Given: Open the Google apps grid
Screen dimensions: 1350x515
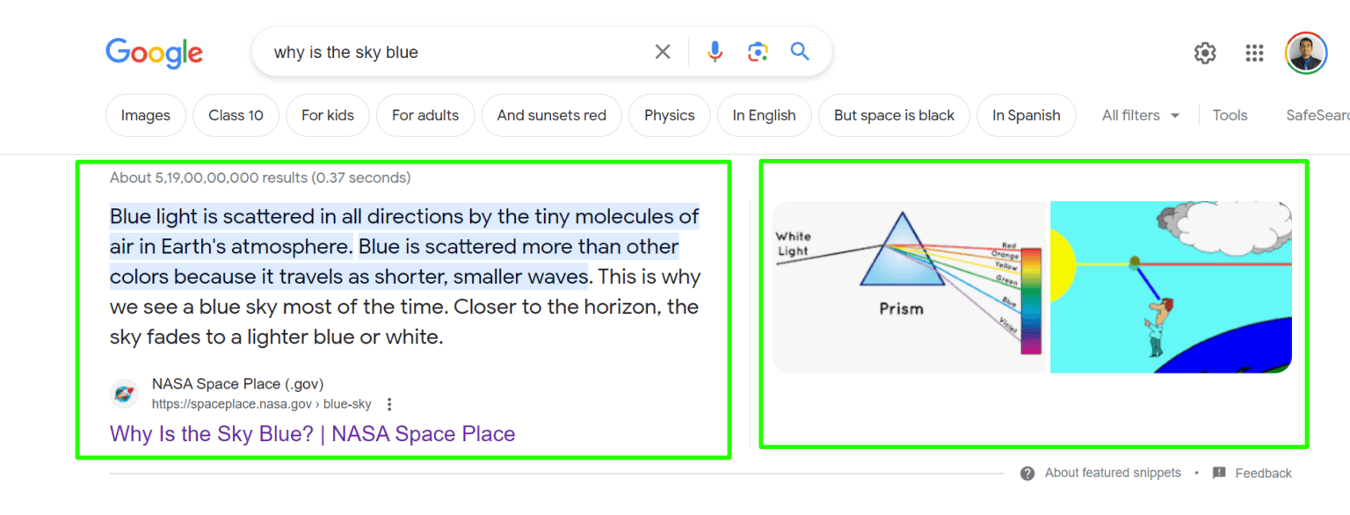Looking at the screenshot, I should (x=1254, y=53).
